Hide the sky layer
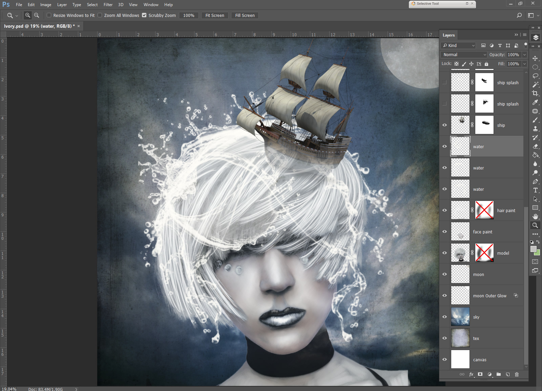The height and width of the screenshot is (391, 542). (444, 317)
